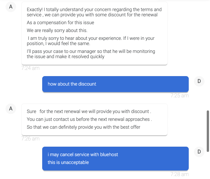Click the "You can just contact us" line

89,119
